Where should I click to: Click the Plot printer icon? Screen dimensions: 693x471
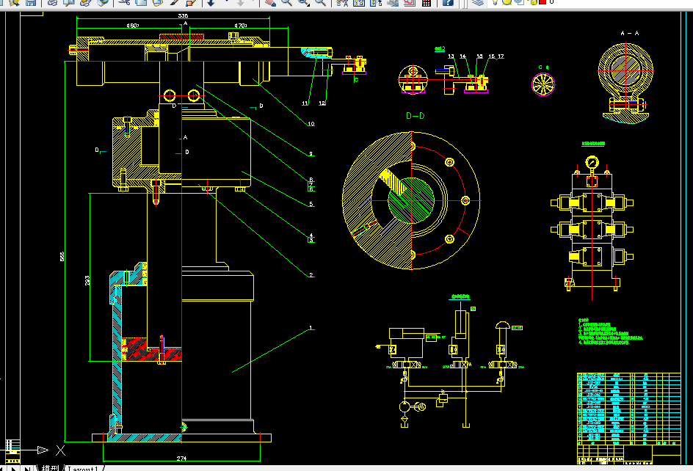click(x=52, y=2)
